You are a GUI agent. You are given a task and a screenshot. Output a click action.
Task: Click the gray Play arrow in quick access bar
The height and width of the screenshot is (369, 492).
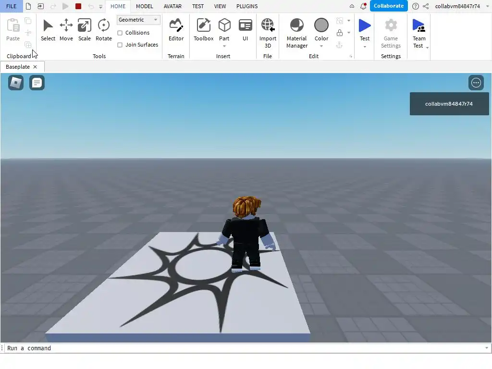click(65, 6)
